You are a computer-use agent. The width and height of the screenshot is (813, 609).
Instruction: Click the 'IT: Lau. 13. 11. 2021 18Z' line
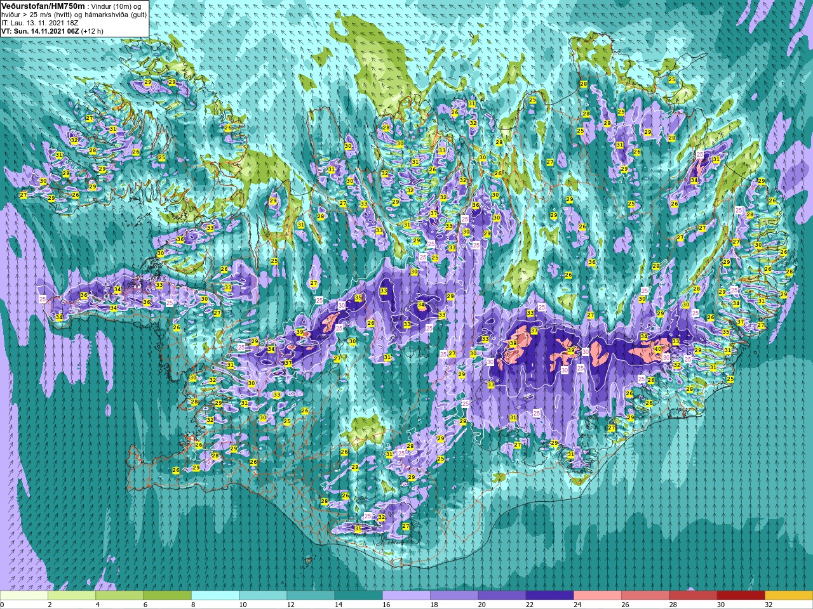tap(40, 23)
